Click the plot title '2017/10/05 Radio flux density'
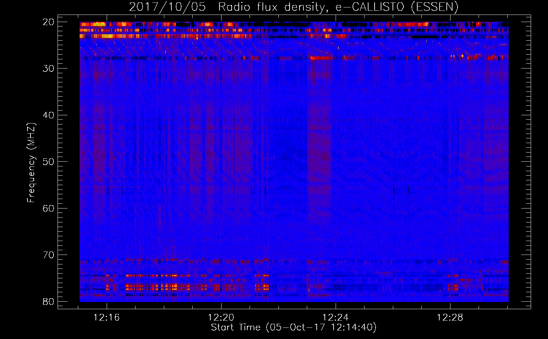This screenshot has width=548, height=339. click(x=293, y=7)
